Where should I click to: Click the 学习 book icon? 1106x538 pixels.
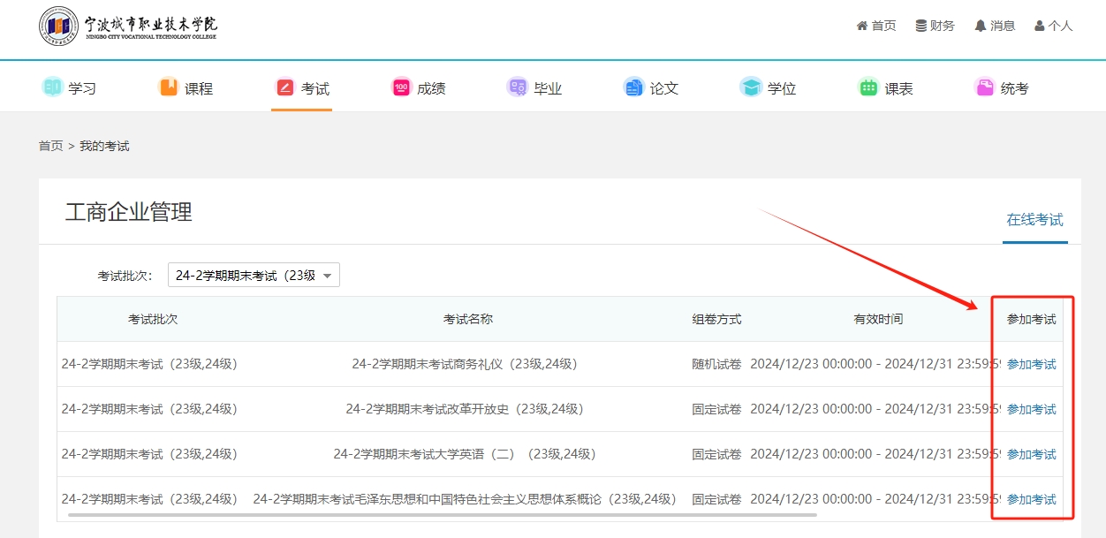click(53, 87)
